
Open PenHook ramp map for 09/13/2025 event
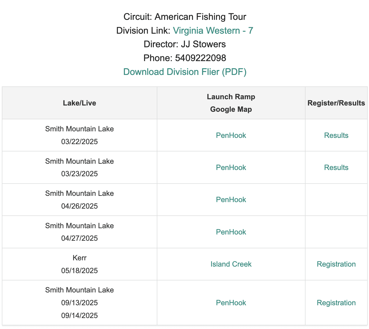[x=231, y=303]
